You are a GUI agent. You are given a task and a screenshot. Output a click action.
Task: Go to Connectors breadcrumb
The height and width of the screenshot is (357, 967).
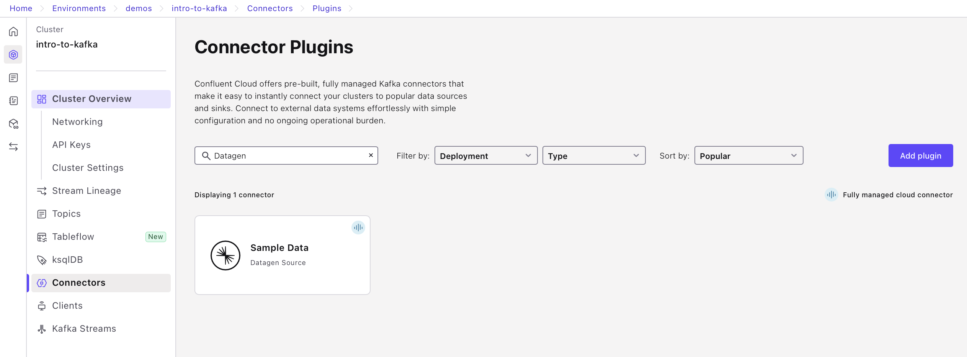pyautogui.click(x=270, y=8)
